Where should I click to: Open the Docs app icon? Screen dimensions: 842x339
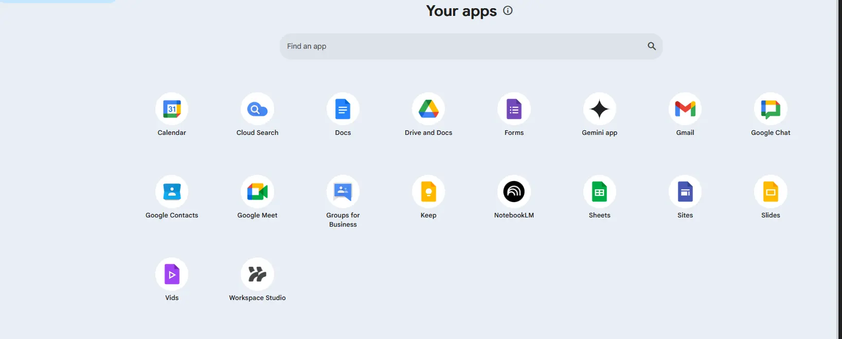343,109
